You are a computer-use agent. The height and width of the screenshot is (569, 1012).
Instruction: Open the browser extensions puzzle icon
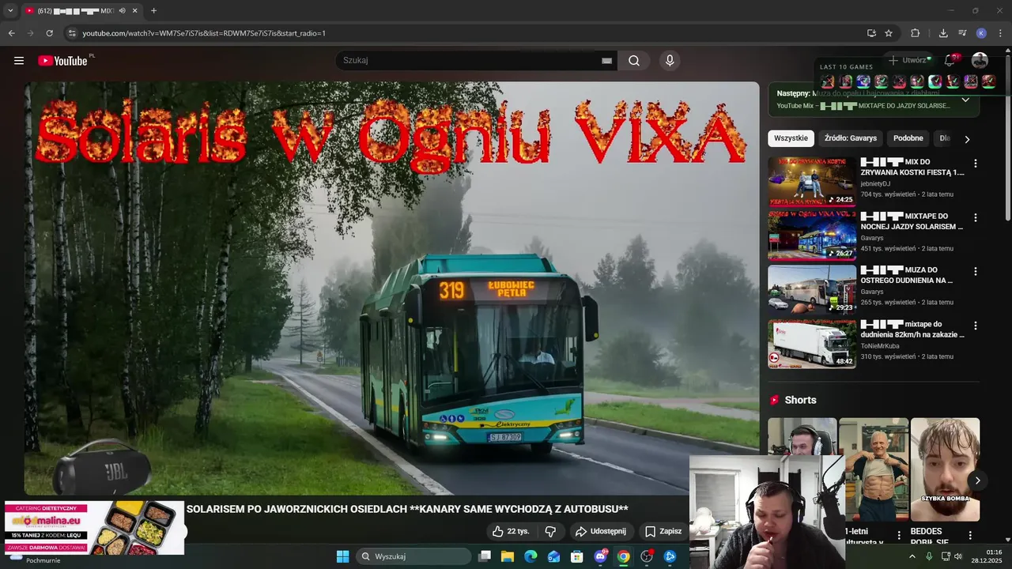tap(916, 33)
